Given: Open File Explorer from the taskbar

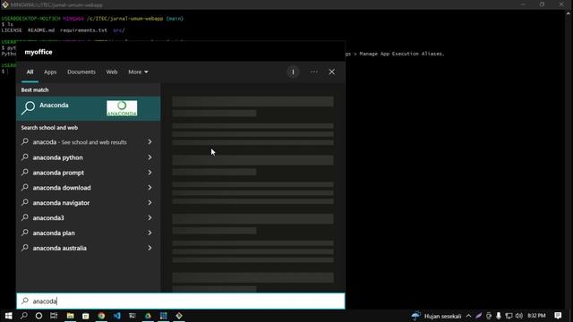Looking at the screenshot, I should tap(70, 316).
